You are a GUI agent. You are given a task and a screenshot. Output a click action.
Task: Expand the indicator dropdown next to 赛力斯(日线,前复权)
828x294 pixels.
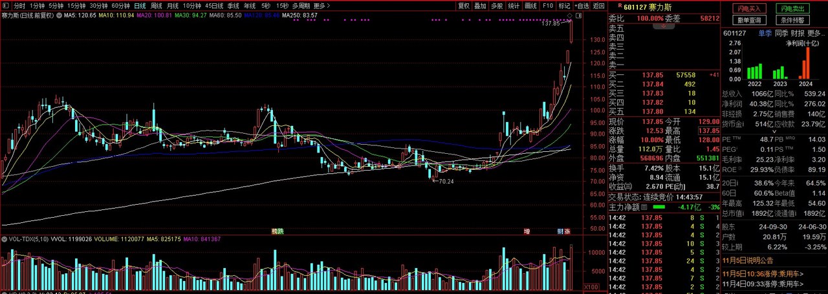point(59,15)
